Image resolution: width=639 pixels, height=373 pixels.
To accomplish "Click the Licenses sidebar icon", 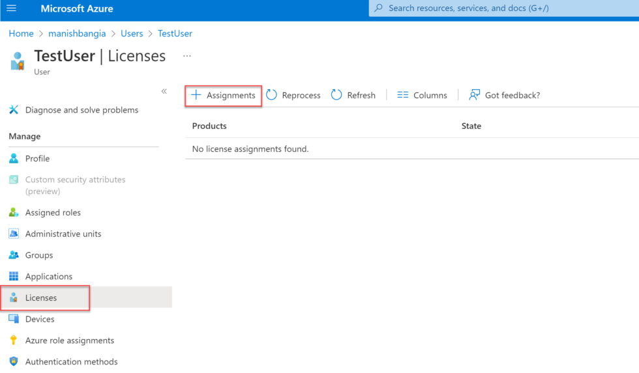I will [x=14, y=297].
